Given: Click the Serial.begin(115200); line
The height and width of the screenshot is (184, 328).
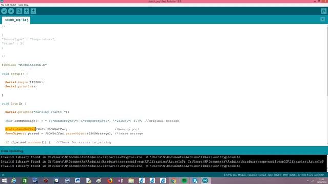Looking at the screenshot, I should point(25,82).
